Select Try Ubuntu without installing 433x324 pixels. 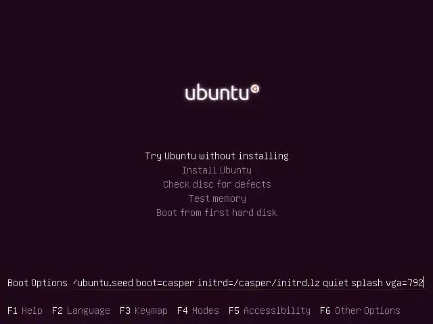pos(216,156)
